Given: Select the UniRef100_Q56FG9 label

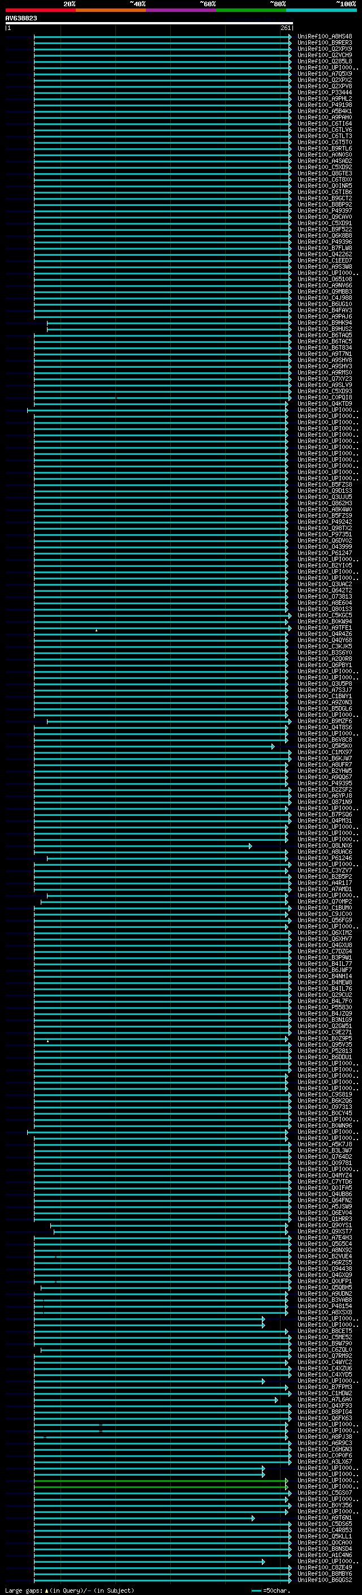Looking at the screenshot, I should pos(325,920).
